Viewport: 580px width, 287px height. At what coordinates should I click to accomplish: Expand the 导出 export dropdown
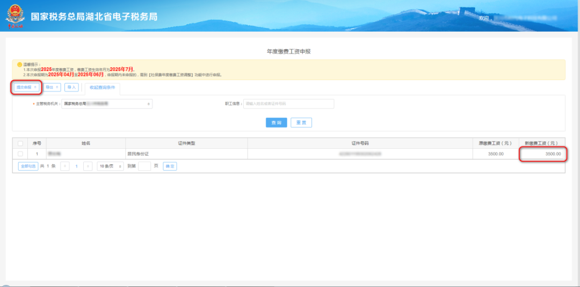pyautogui.click(x=52, y=87)
